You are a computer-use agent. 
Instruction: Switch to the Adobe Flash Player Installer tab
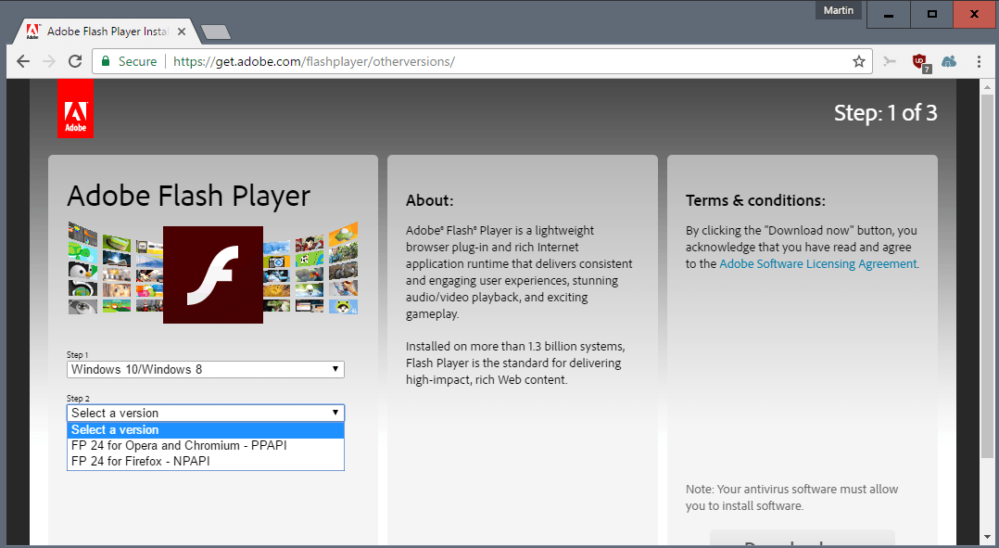(x=102, y=31)
